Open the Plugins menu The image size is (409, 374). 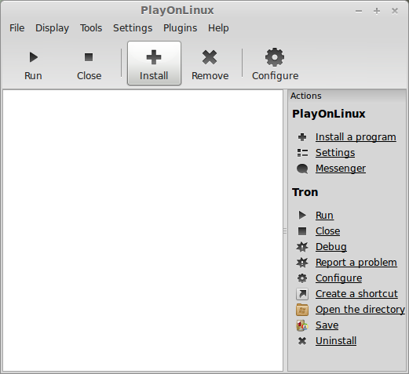pyautogui.click(x=180, y=28)
